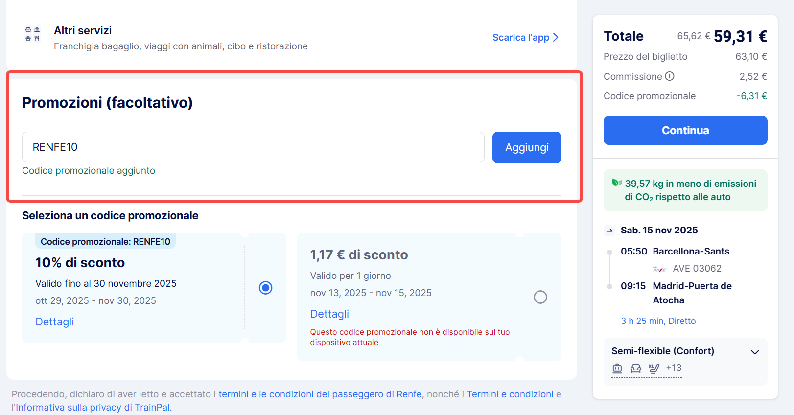The image size is (794, 415).
Task: Click the Aggiungi button
Action: 527,147
